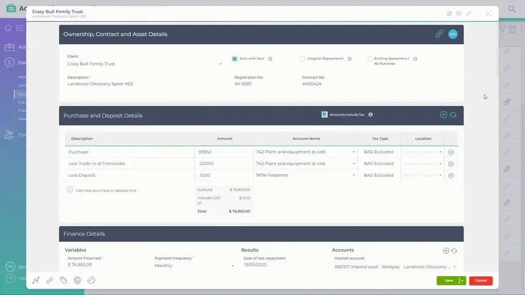This screenshot has height=295, width=525.
Task: Tick Existing Agreement / No Purchase checkbox
Action: (x=370, y=59)
